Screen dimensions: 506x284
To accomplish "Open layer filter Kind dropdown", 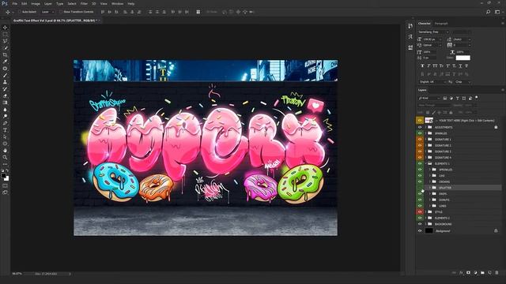I will (x=429, y=98).
